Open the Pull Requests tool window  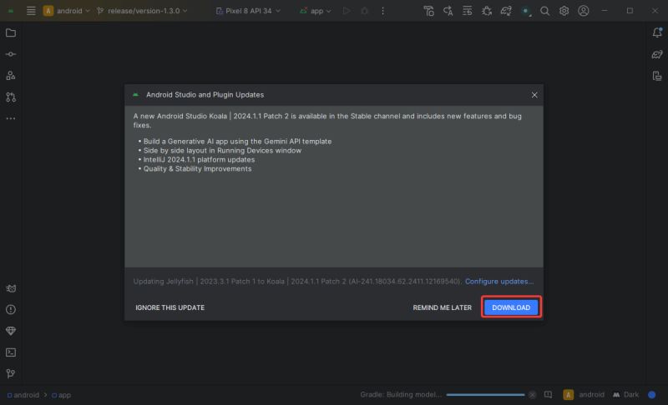click(x=11, y=97)
